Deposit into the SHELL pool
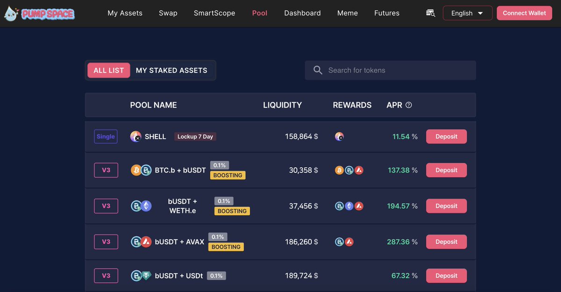This screenshot has width=561, height=292. click(x=446, y=136)
